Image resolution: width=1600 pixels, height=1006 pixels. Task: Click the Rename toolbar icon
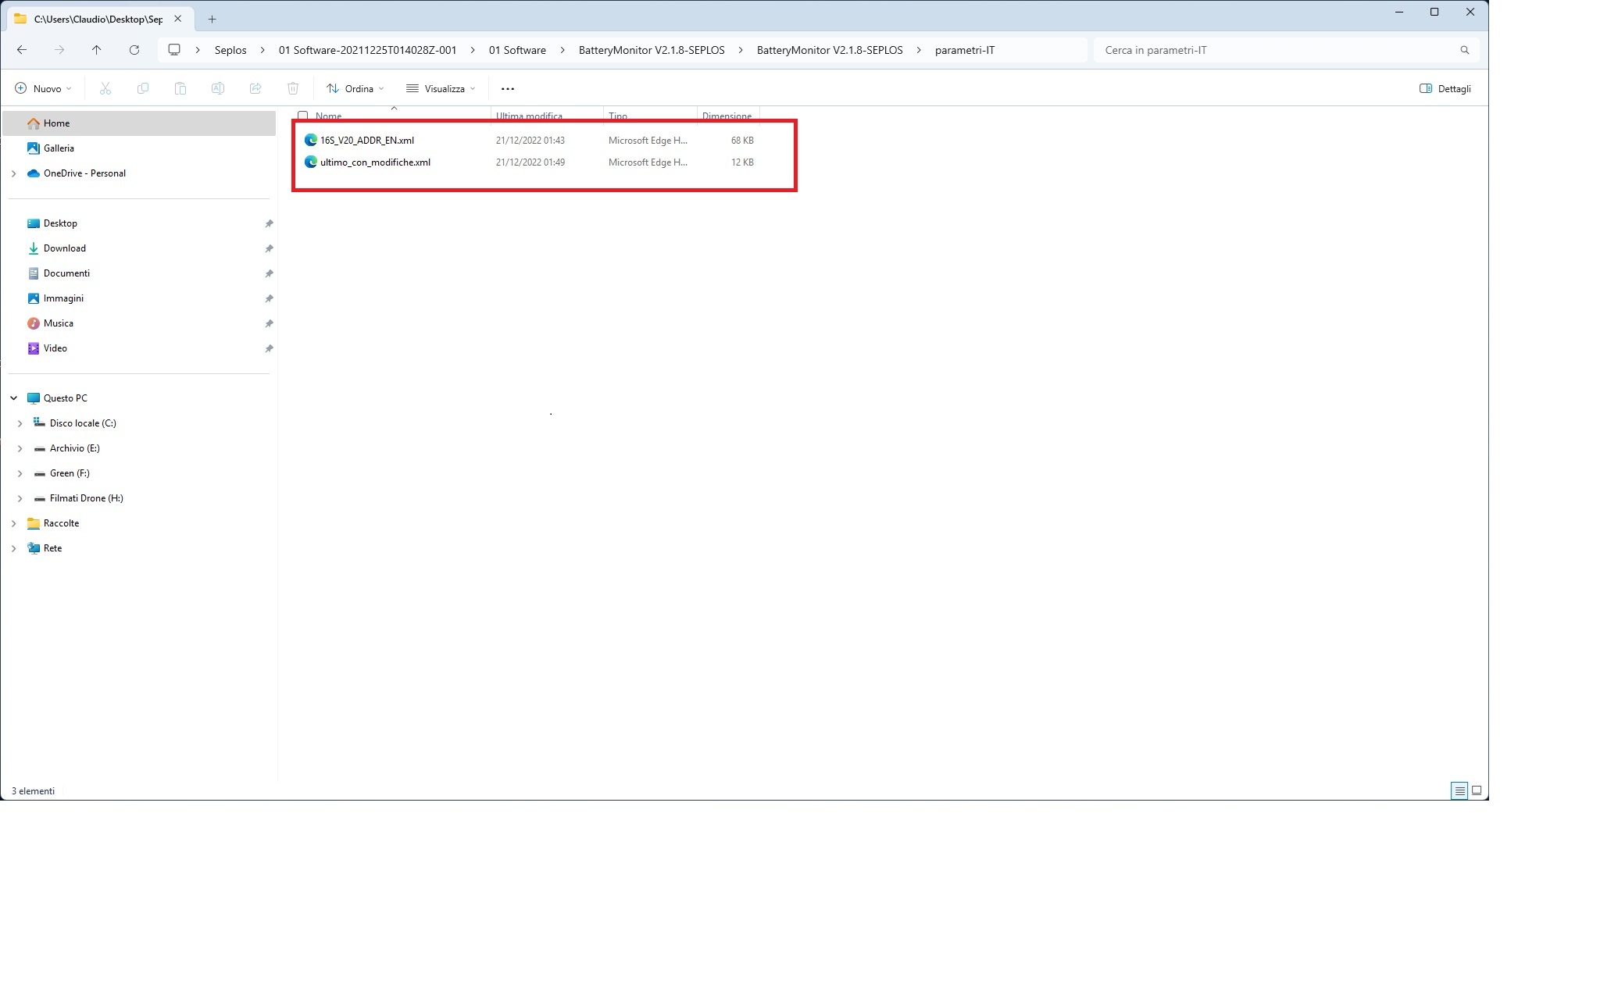coord(218,88)
